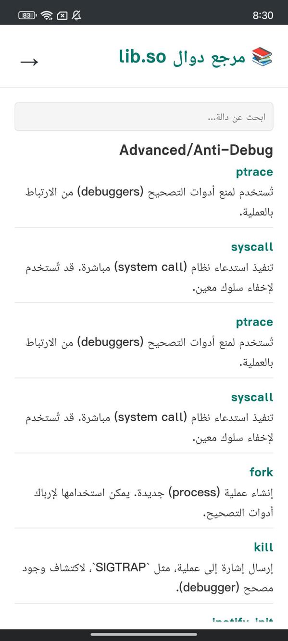Click the Advanced/Anti-Debug section header
This screenshot has height=641, width=288.
coord(197,150)
